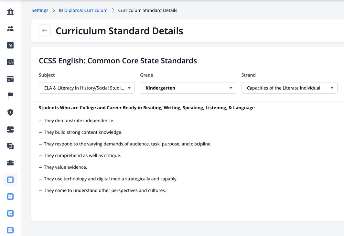
Task: Click the CCSS English: Common Core State Standards heading
Action: pyautogui.click(x=118, y=61)
